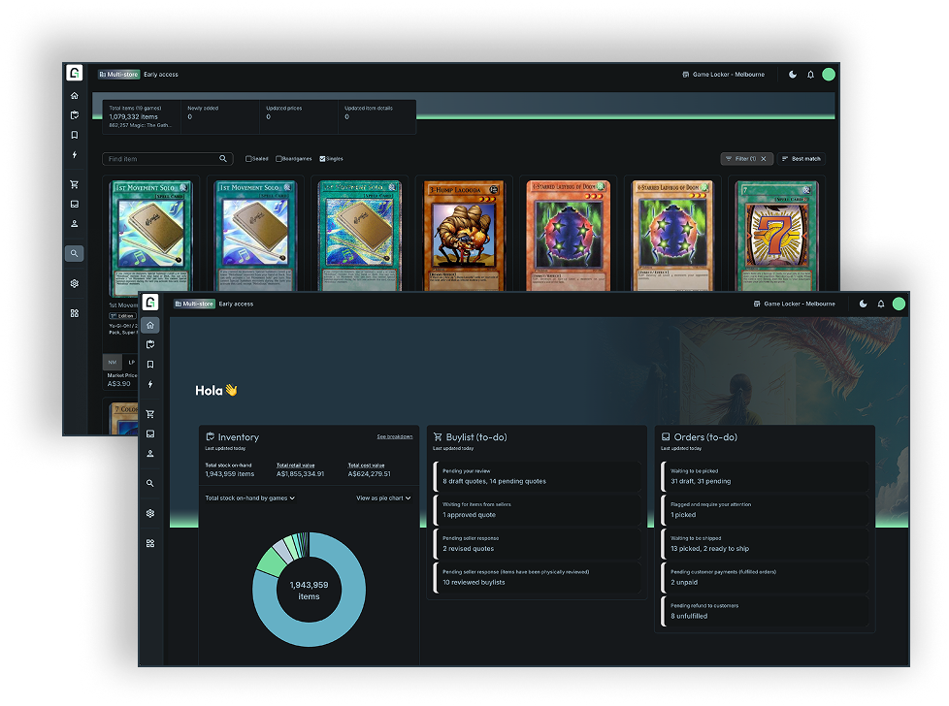Click the lightning bolt icon in back window sidebar

(x=75, y=155)
